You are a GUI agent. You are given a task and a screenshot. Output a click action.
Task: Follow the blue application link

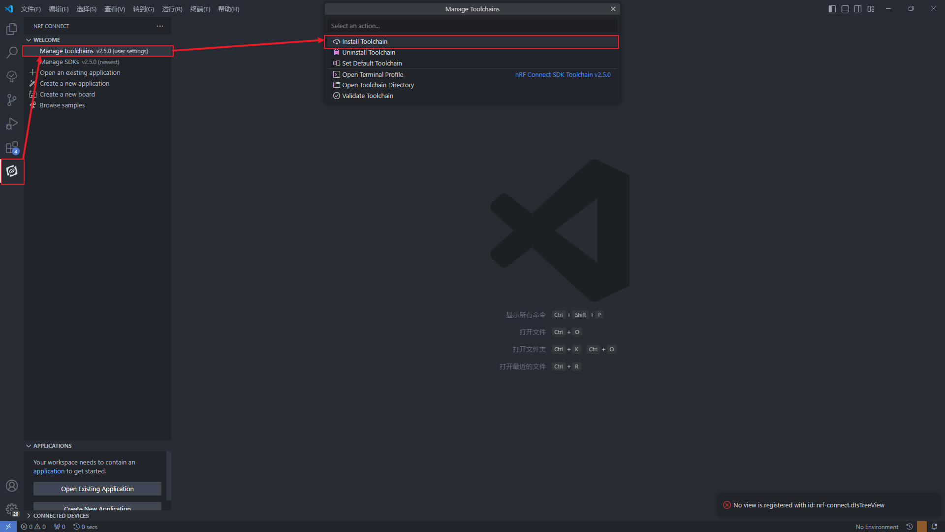49,471
